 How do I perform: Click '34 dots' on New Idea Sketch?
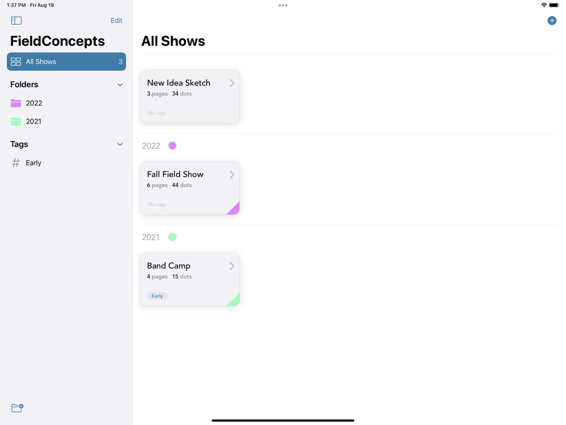(x=182, y=93)
